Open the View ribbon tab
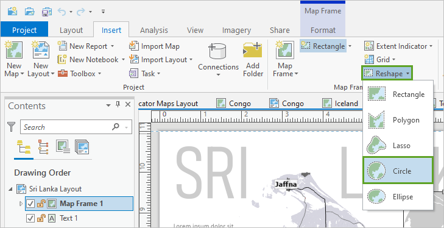The height and width of the screenshot is (228, 444). pos(195,30)
